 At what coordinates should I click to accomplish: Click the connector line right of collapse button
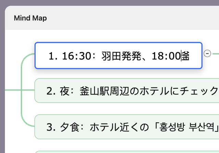pyautogui.click(x=216, y=53)
